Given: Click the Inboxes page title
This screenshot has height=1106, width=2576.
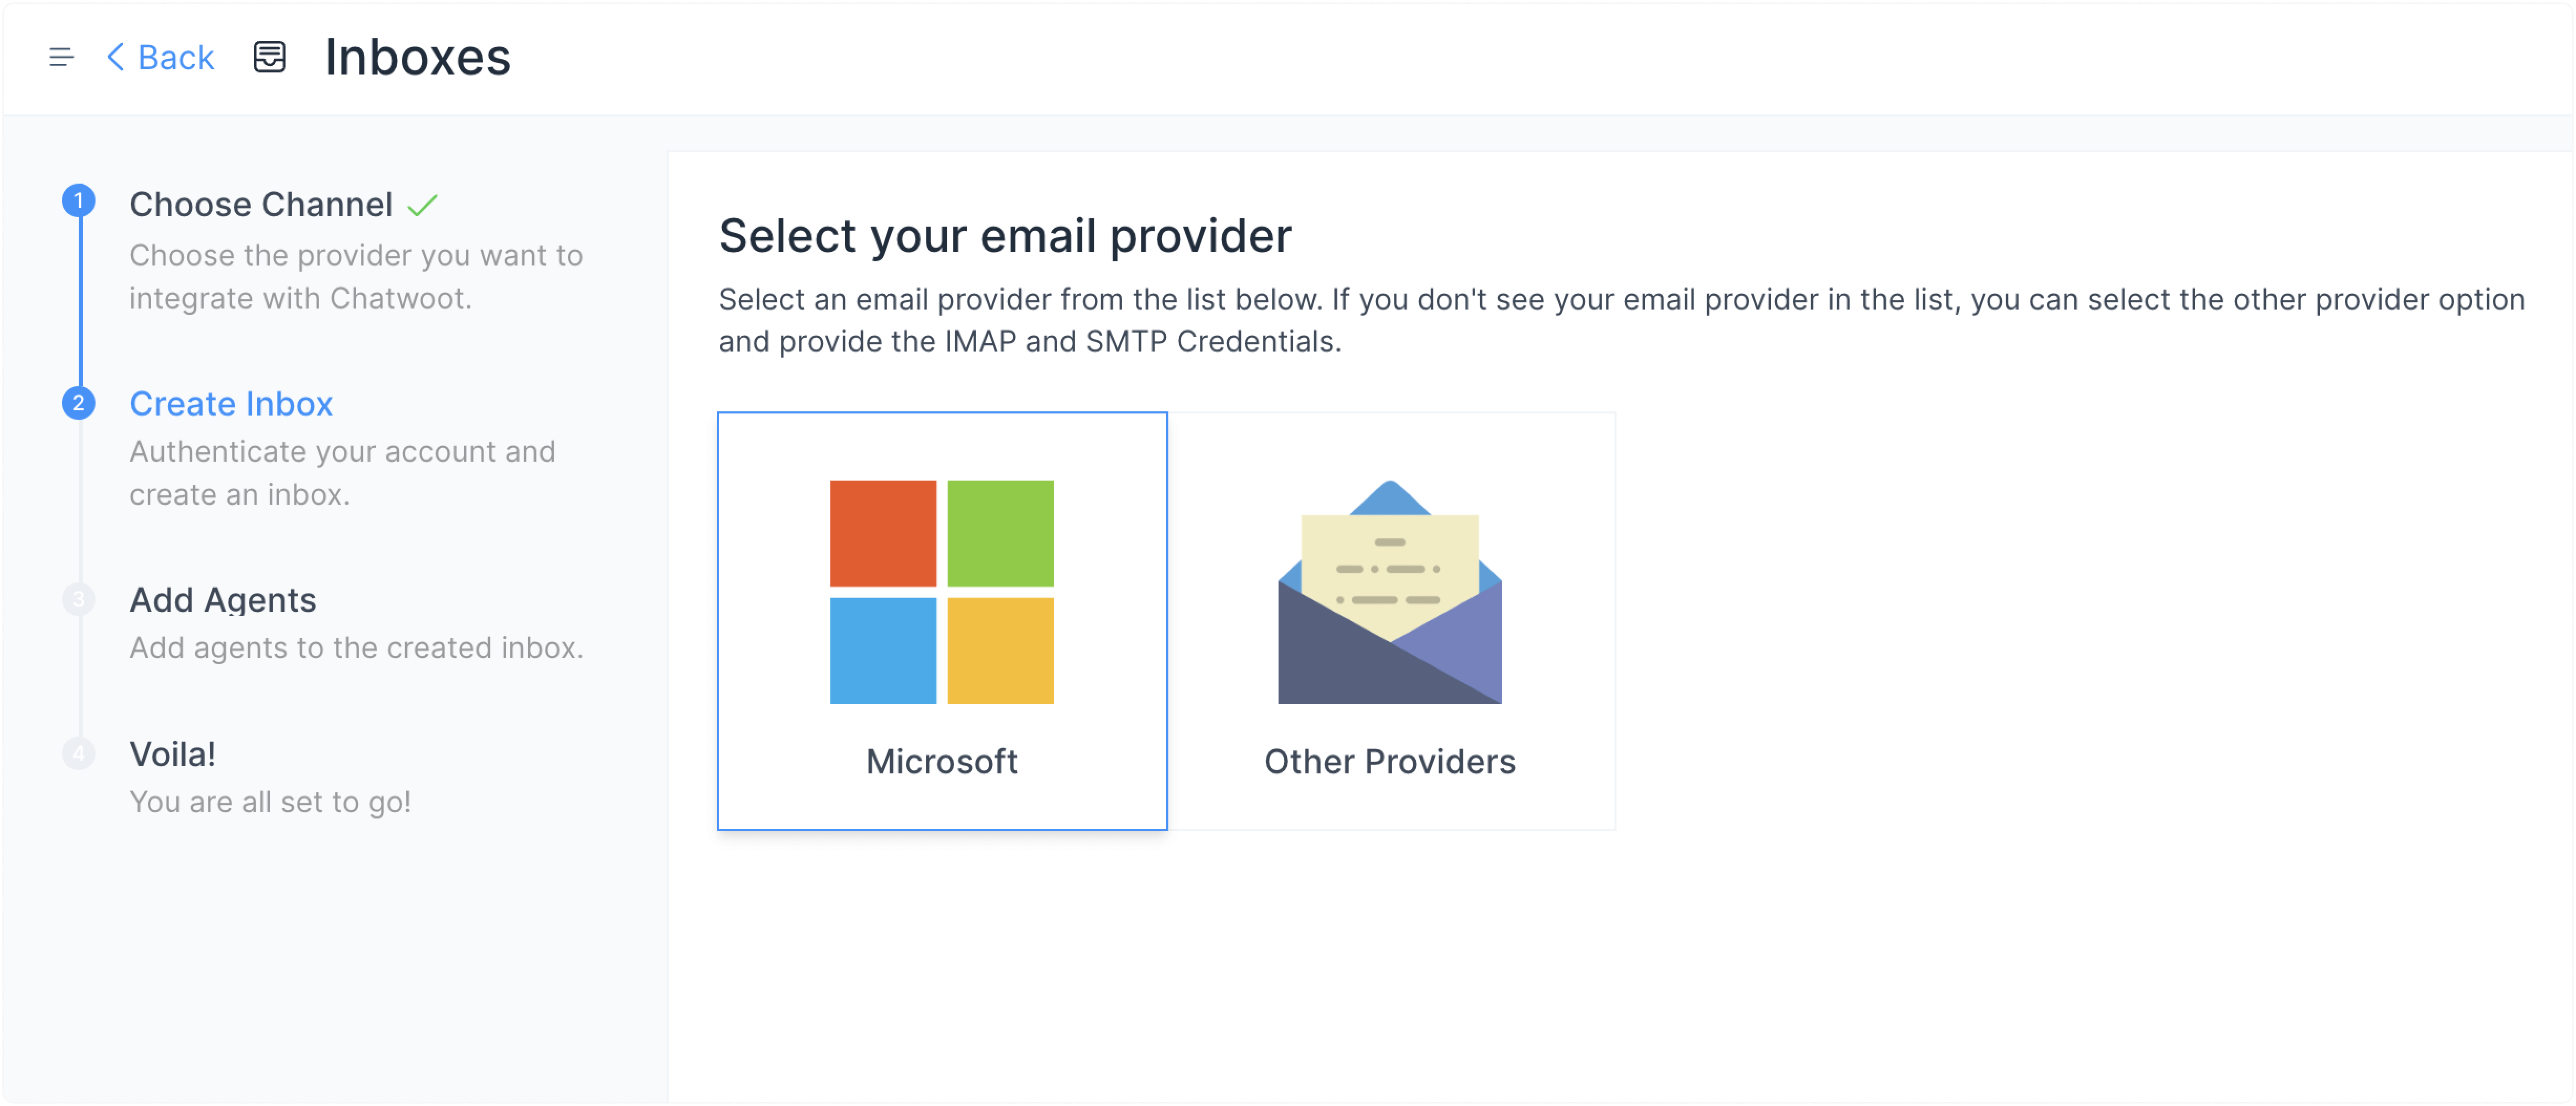Looking at the screenshot, I should (418, 57).
